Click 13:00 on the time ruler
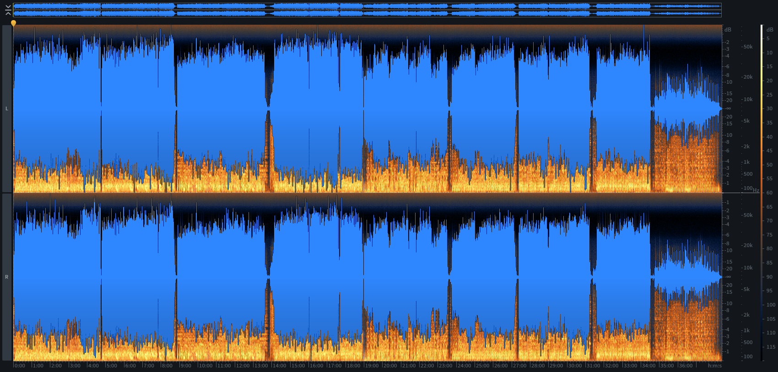The image size is (778, 372). point(261,366)
